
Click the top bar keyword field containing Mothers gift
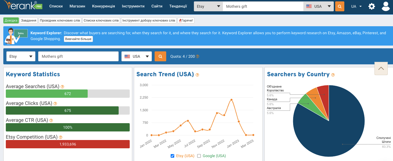click(263, 6)
